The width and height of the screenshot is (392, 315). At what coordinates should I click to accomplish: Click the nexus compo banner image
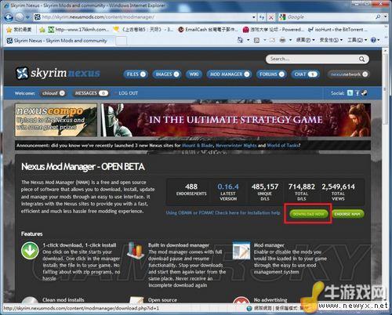coord(56,120)
